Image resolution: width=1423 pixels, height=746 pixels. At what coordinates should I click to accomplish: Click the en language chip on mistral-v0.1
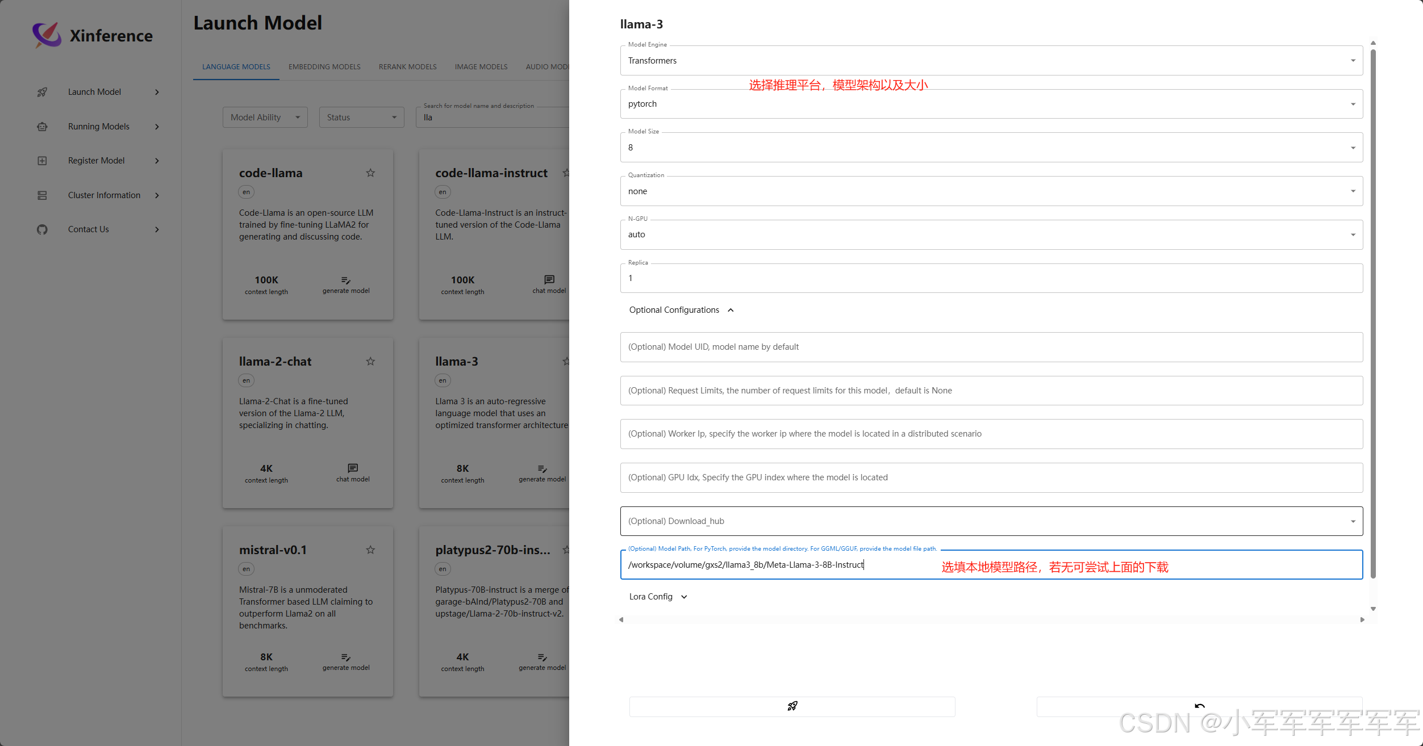(246, 569)
